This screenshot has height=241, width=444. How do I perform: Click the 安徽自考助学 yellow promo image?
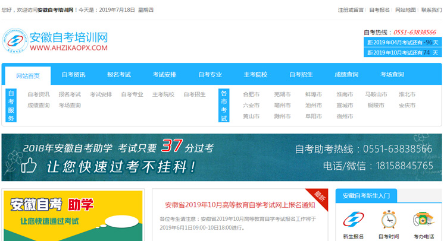pyautogui.click(x=73, y=215)
